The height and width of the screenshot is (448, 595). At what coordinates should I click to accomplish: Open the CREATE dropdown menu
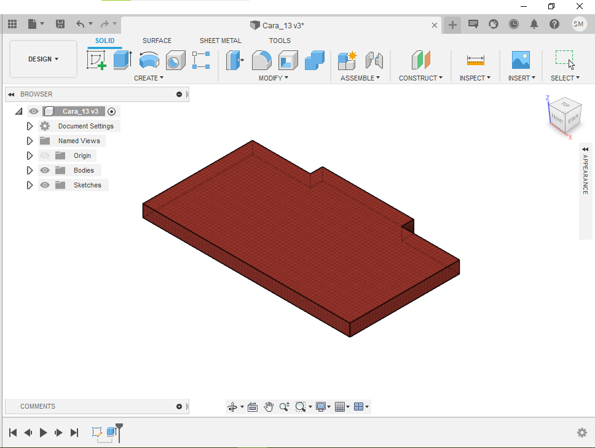[x=149, y=78]
